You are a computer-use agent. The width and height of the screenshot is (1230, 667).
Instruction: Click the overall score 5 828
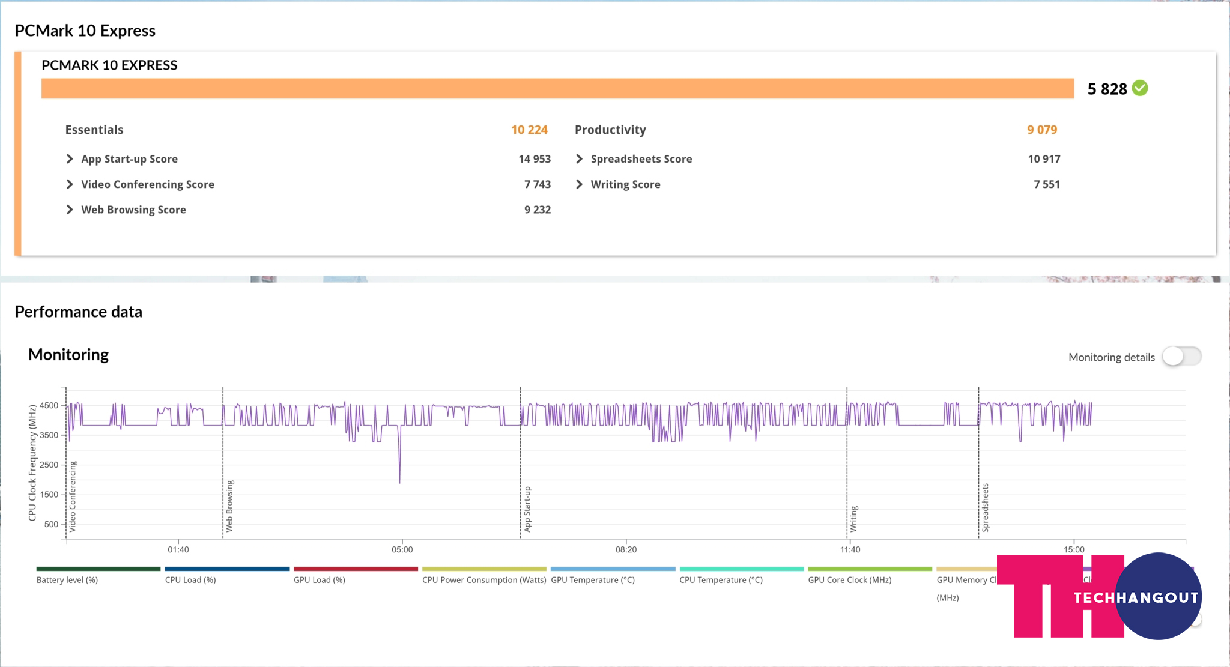pyautogui.click(x=1107, y=89)
